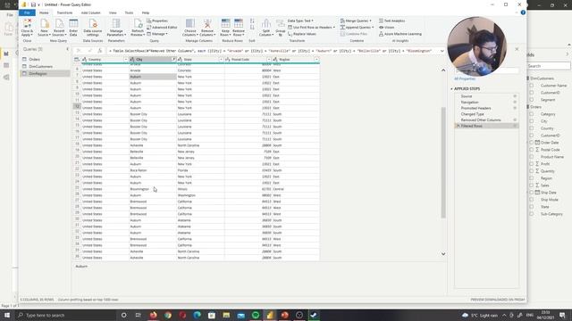
Task: Open query Properties in the ribbon
Action: click(157, 21)
